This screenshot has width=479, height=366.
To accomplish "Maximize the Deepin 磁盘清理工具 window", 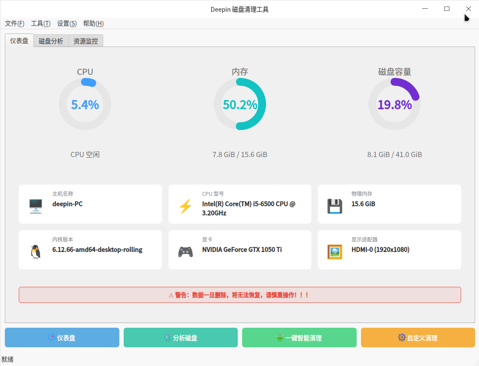I will pyautogui.click(x=447, y=9).
